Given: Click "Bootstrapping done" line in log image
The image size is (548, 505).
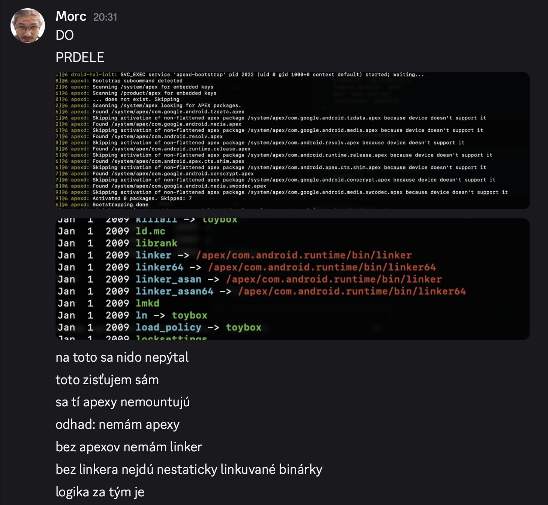Looking at the screenshot, I should pyautogui.click(x=120, y=204).
